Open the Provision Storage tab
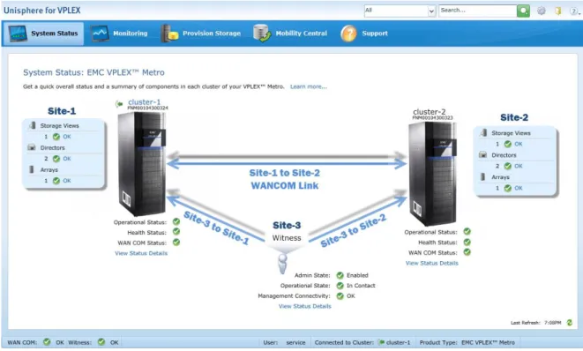Viewport: 583px width, 351px height. pos(201,34)
